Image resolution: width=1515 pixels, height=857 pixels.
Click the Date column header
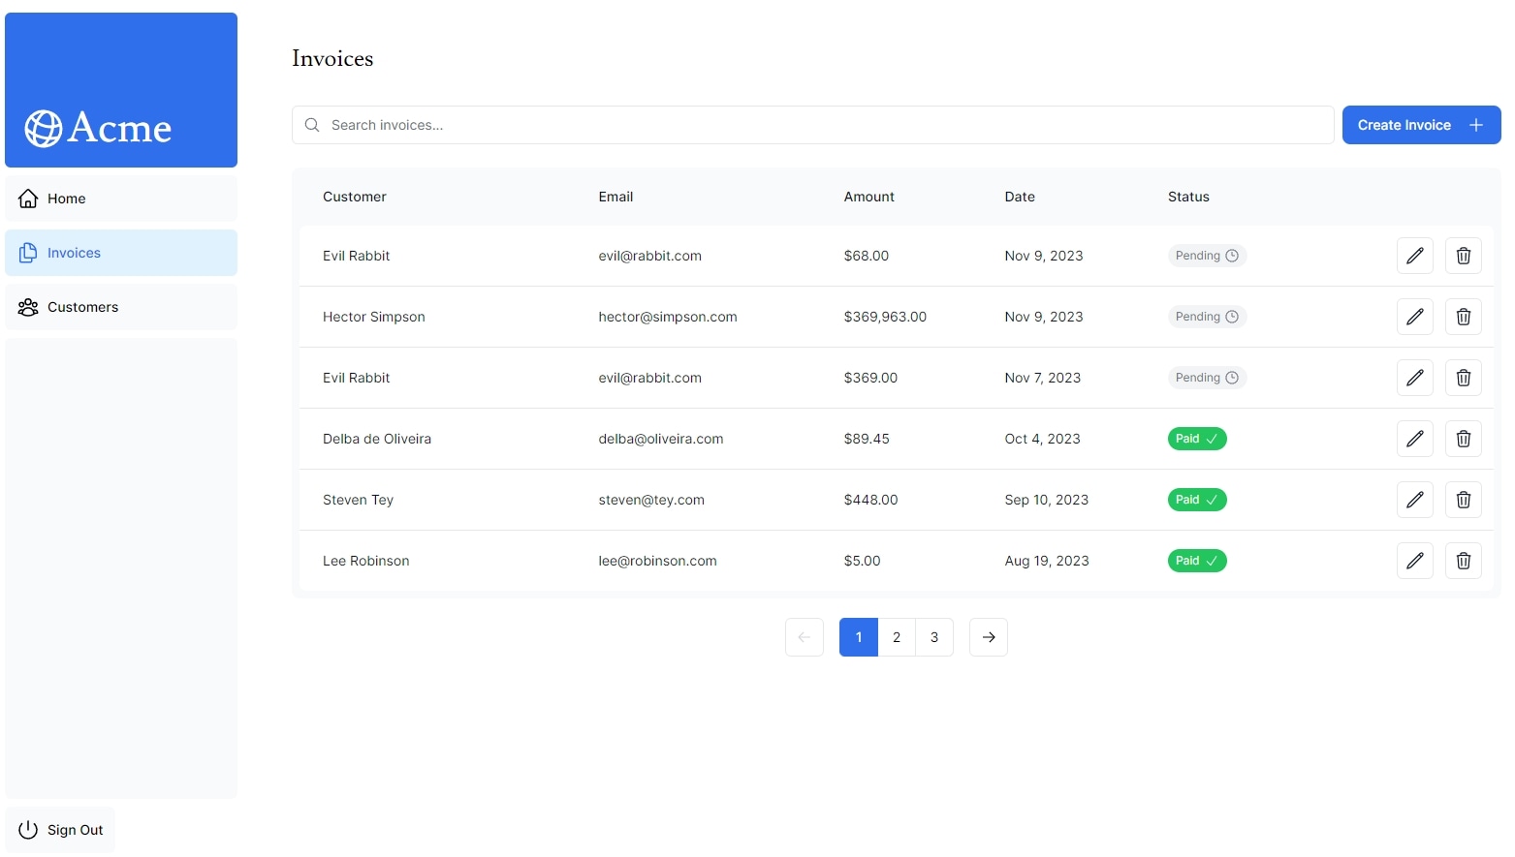(1020, 197)
